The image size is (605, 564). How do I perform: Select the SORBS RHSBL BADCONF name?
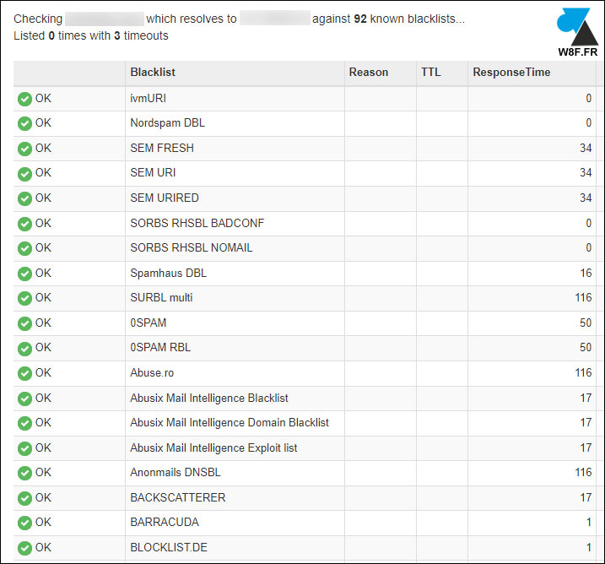pyautogui.click(x=197, y=223)
